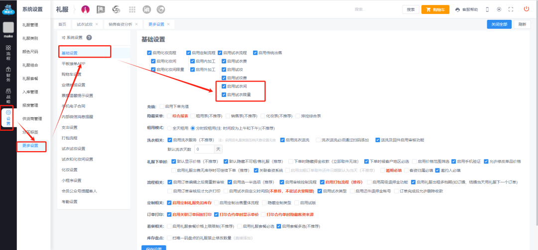Check 综合报表 under 隐藏菜单
Viewport: 538px width, 250px height.
(x=169, y=116)
